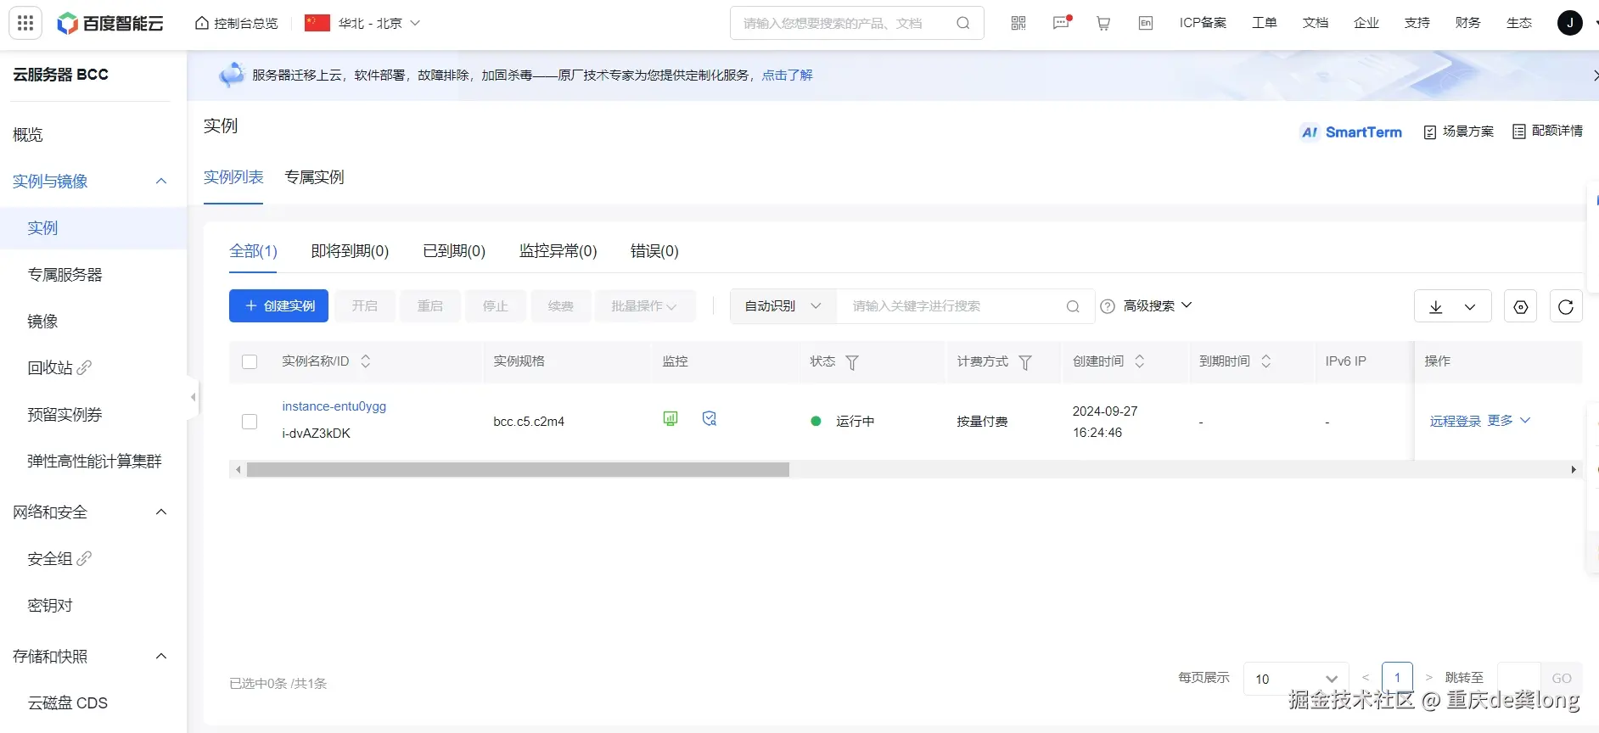Collapse the sidebar with the handle arrow

pyautogui.click(x=194, y=397)
